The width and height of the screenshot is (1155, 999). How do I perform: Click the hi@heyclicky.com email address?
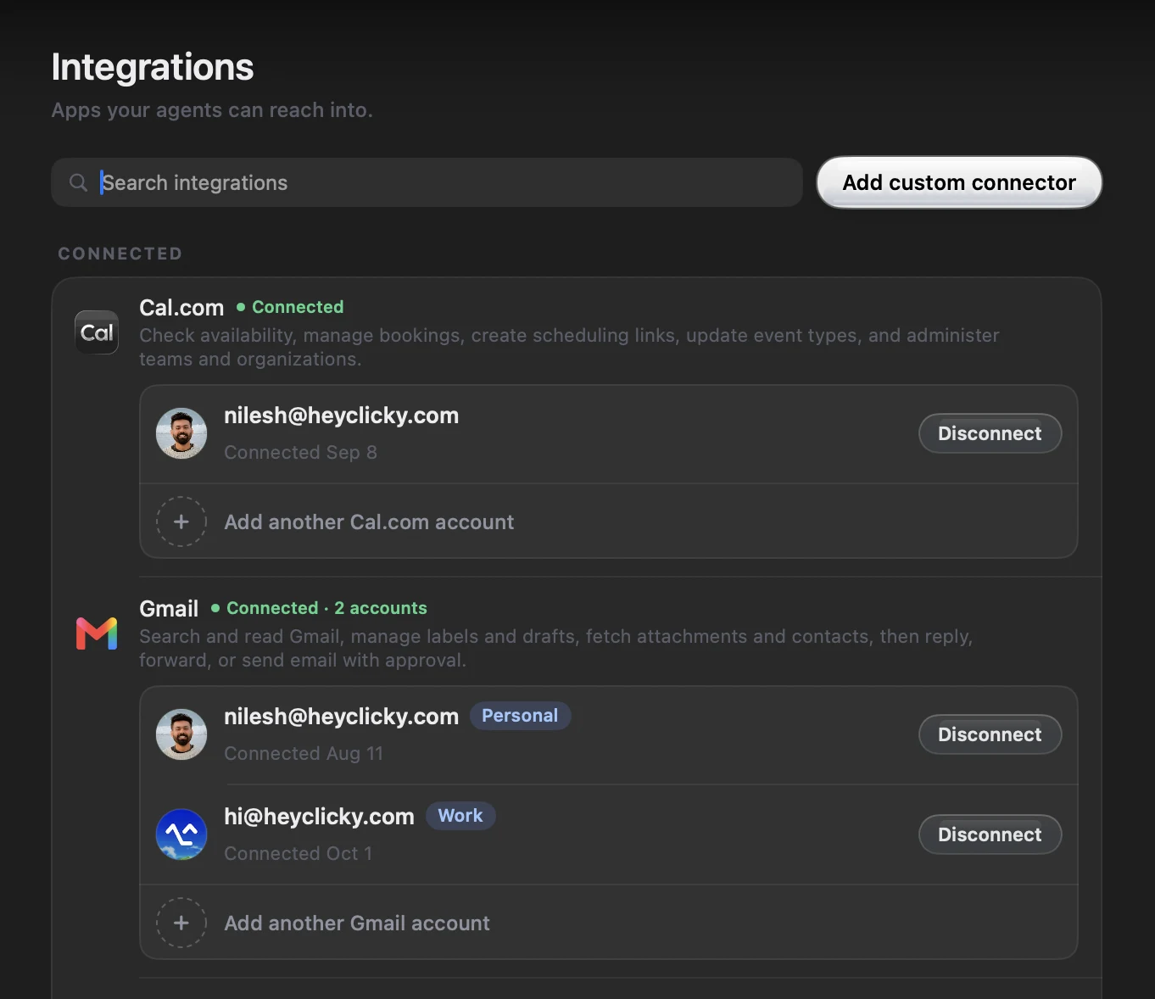pos(319,817)
